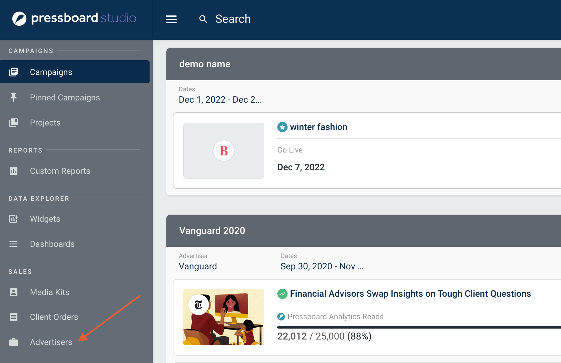Image resolution: width=561 pixels, height=363 pixels.
Task: Click the Dashboards list icon
Action: tap(14, 244)
